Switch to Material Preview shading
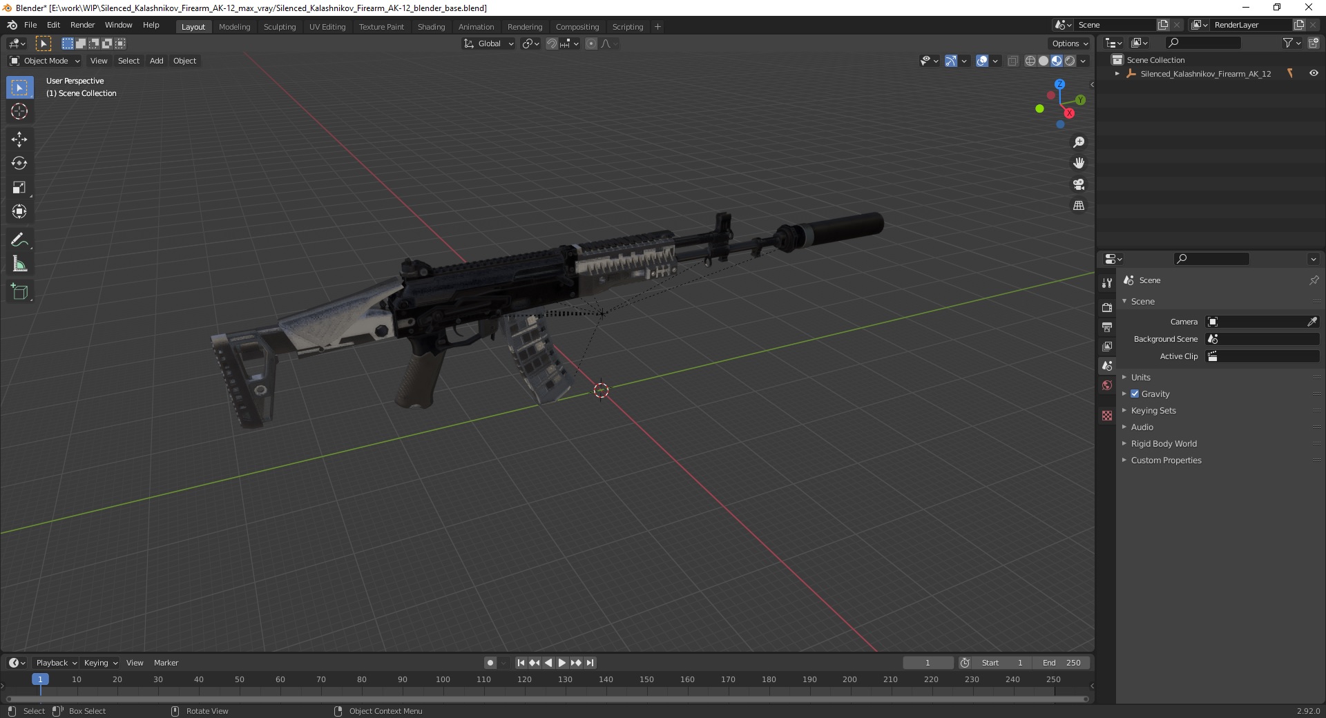The height and width of the screenshot is (718, 1326). pyautogui.click(x=1057, y=61)
